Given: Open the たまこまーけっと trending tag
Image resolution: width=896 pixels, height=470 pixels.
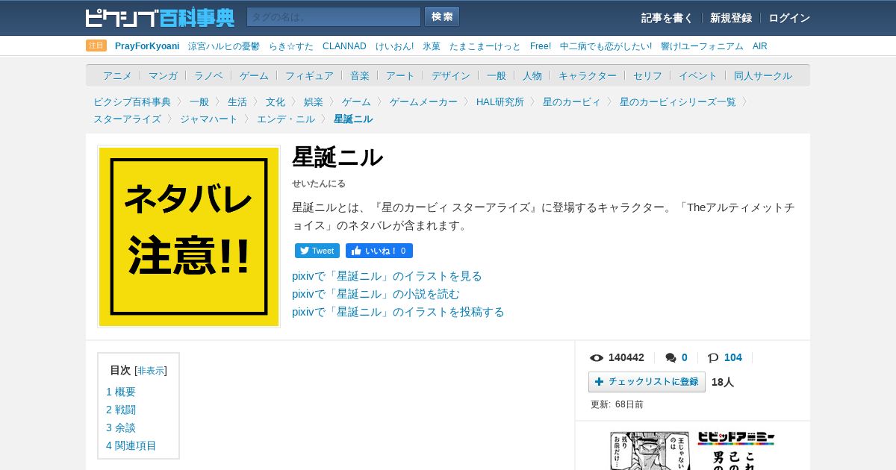Looking at the screenshot, I should tap(485, 46).
